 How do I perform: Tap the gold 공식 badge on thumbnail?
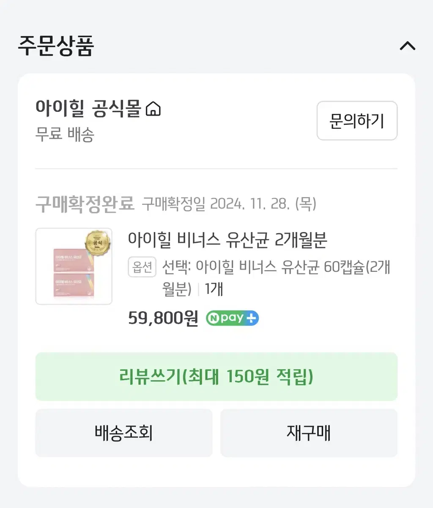[97, 244]
